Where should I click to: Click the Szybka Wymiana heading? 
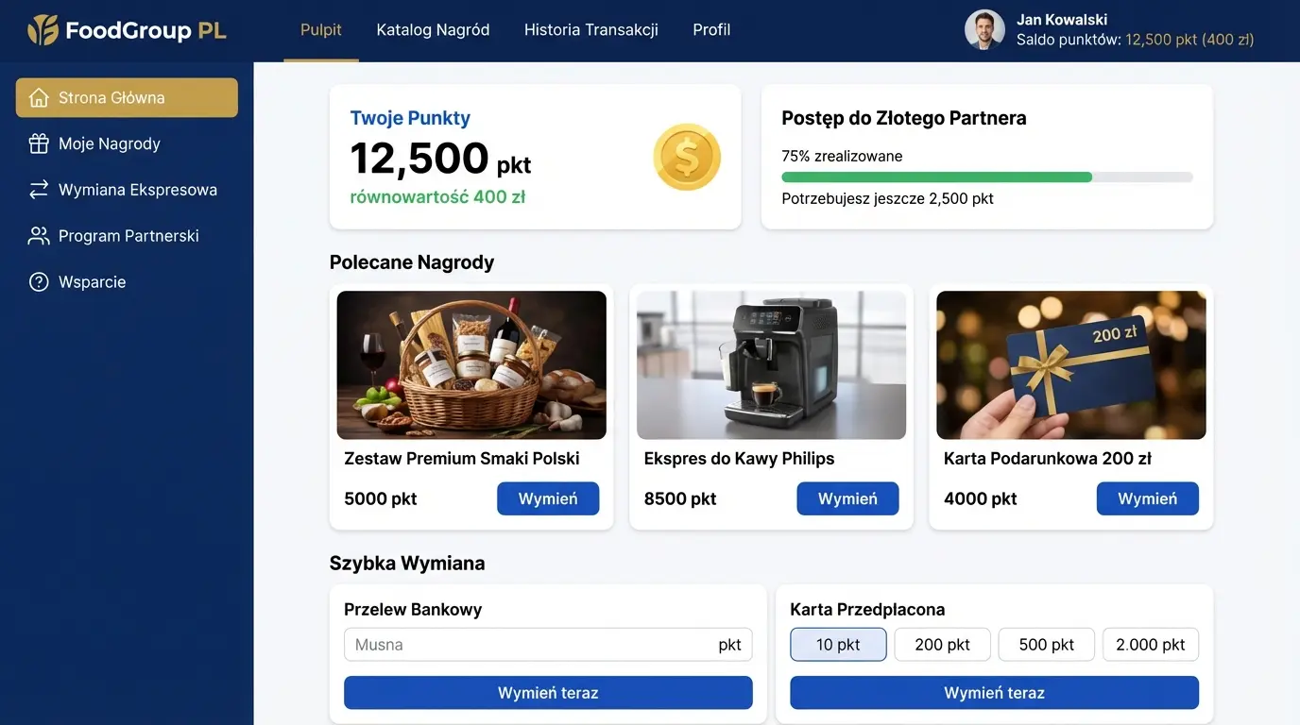(407, 564)
